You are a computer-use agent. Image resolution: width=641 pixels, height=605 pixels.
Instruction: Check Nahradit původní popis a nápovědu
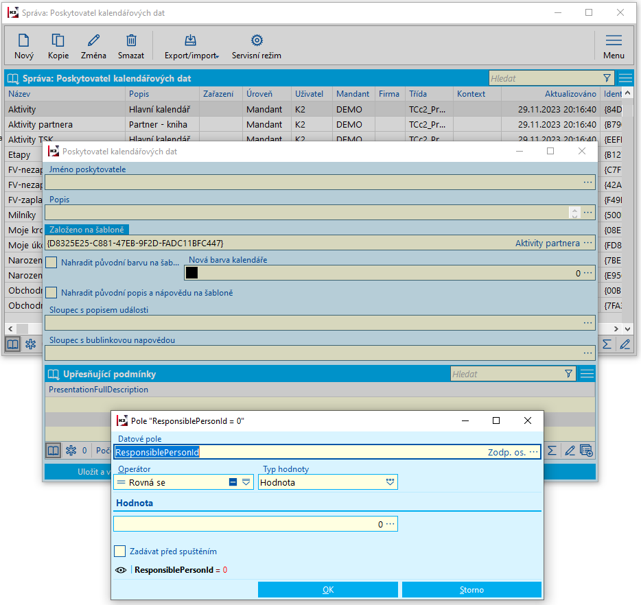[51, 293]
